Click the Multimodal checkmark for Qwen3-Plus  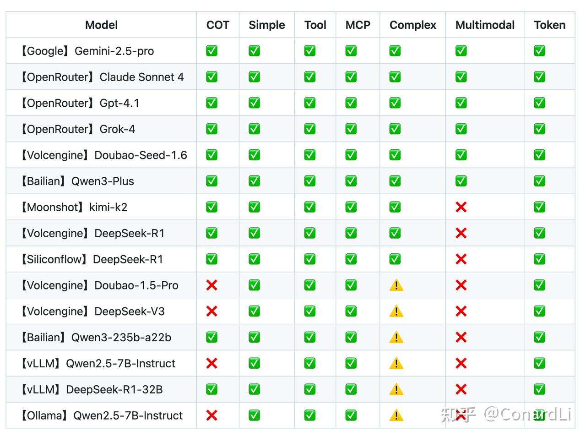(461, 181)
